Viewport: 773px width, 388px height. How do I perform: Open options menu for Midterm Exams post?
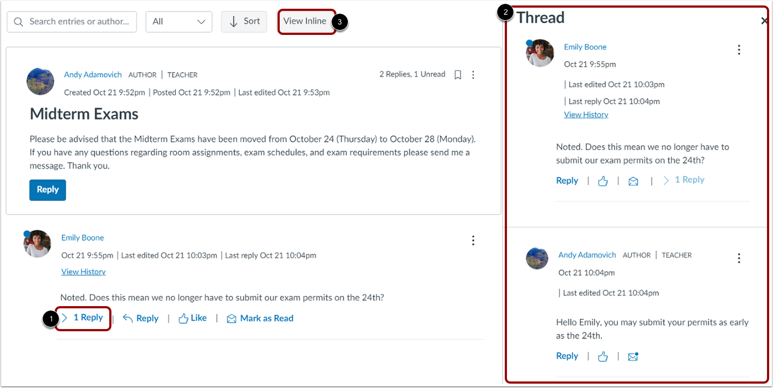(x=473, y=75)
